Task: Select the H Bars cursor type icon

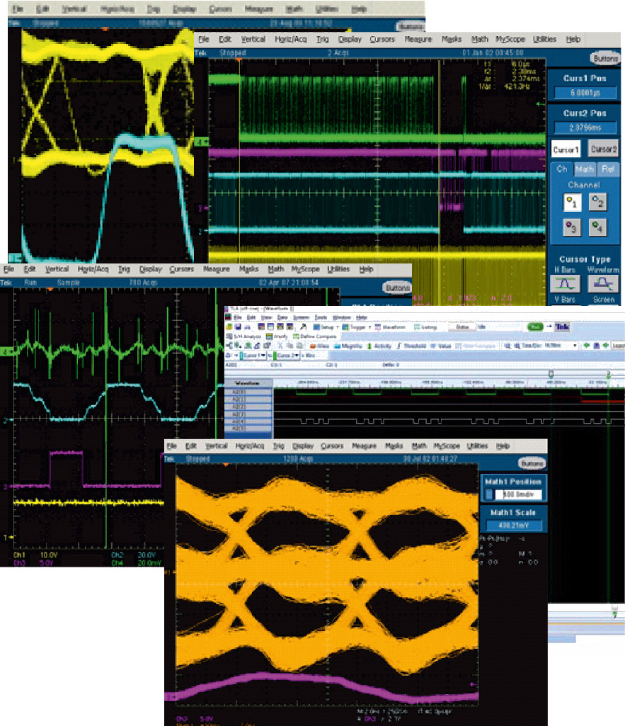Action: click(565, 283)
